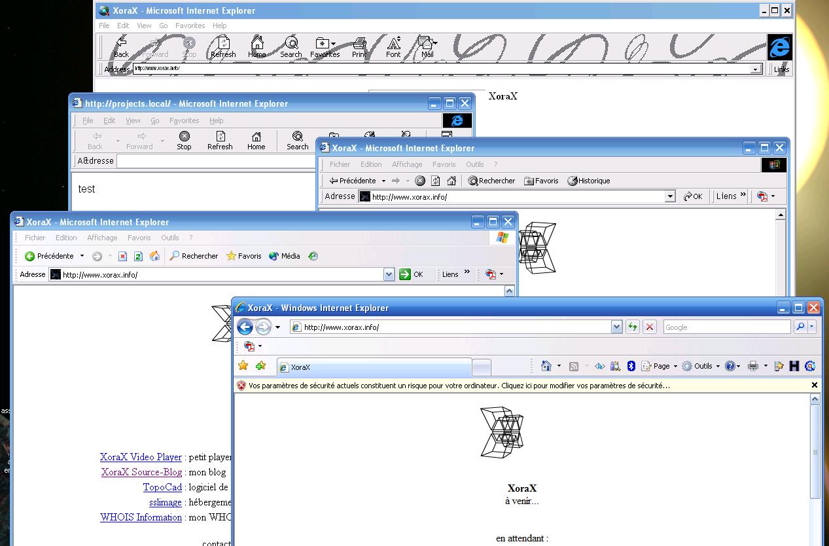This screenshot has height=546, width=829.
Task: Open the XoraX Source-Blog link
Action: [x=141, y=472]
